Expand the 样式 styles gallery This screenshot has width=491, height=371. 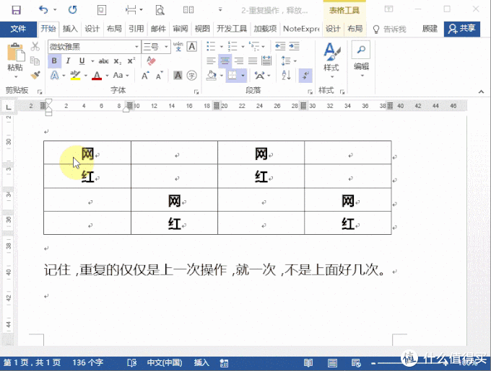(x=331, y=58)
